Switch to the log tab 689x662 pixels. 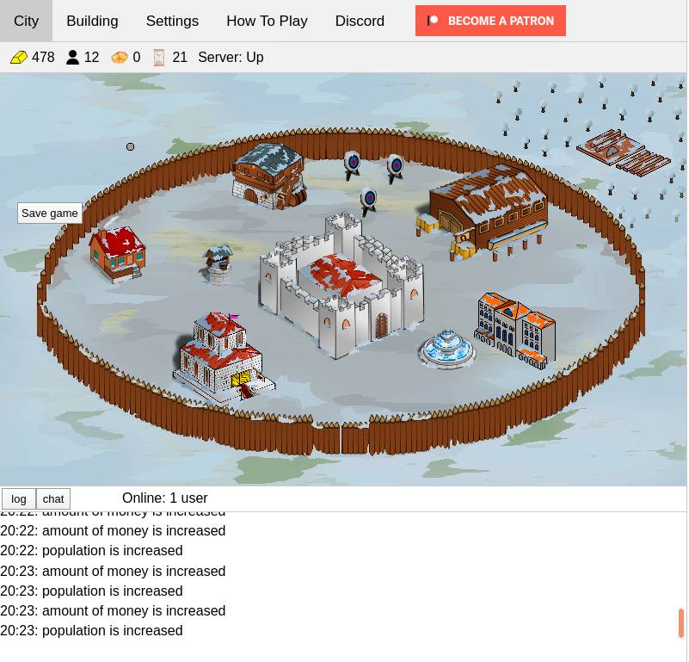18,498
